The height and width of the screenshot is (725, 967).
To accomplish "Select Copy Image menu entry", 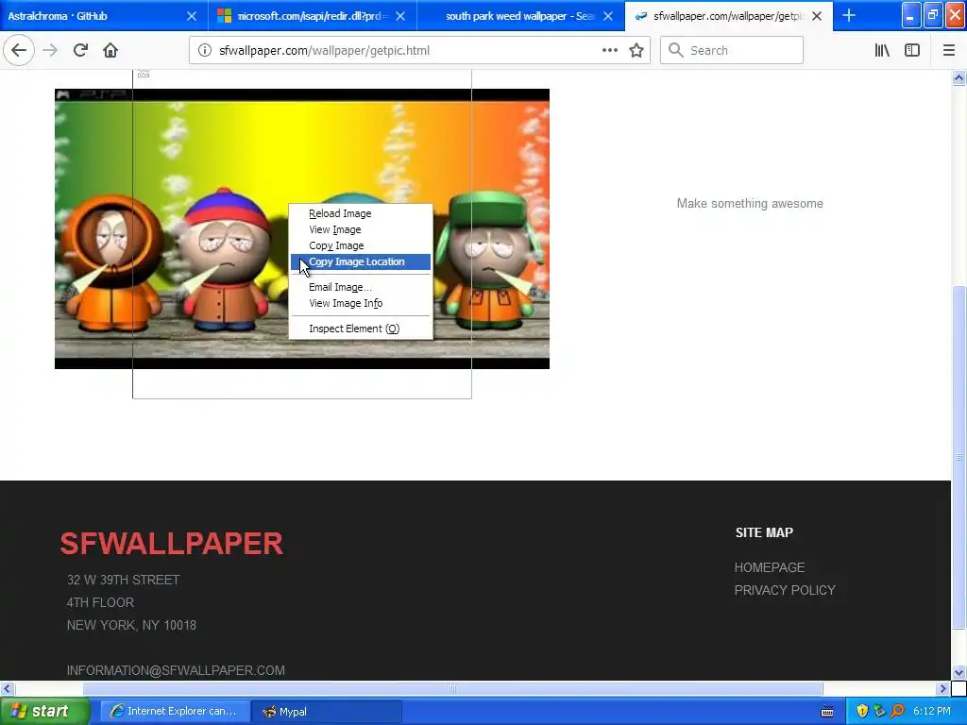I will [360, 245].
